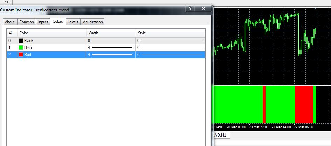331x146 pixels.
Task: Click the # column header
Action: (x=12, y=33)
